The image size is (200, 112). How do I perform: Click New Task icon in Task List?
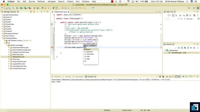168,15
